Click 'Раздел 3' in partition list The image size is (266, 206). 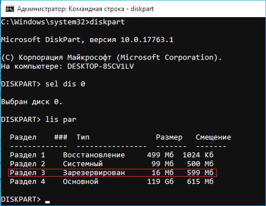tap(27, 173)
